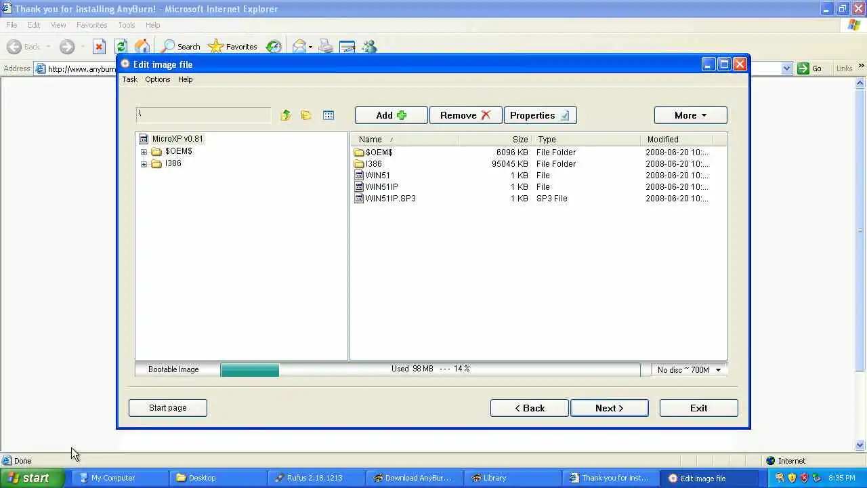Click IE vertical scrollbar down arrow

click(x=861, y=445)
